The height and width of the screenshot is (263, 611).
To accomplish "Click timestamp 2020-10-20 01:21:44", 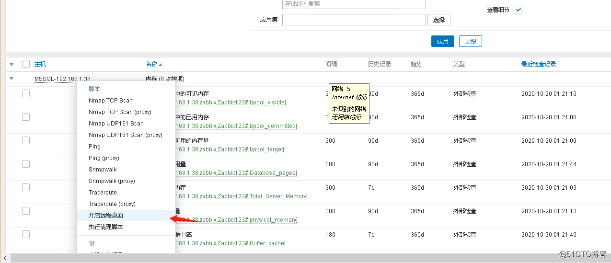I will (549, 164).
